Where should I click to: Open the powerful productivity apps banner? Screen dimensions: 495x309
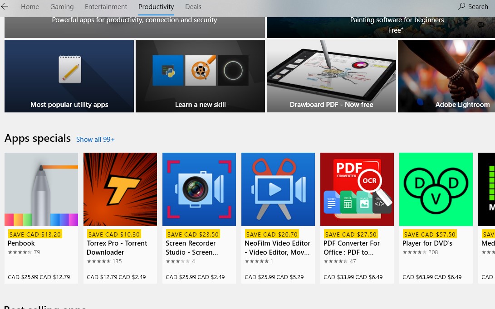[134, 28]
